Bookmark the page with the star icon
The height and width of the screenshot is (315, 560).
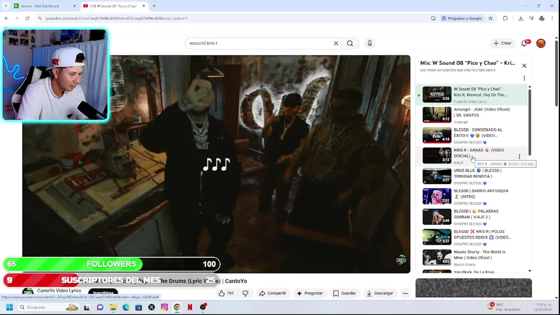pos(490,18)
